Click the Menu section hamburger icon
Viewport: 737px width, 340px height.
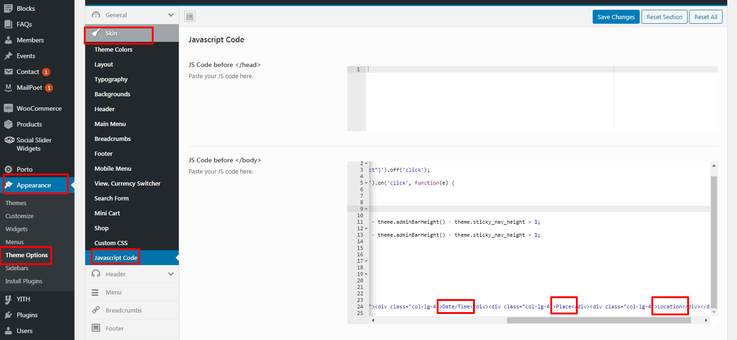click(95, 292)
